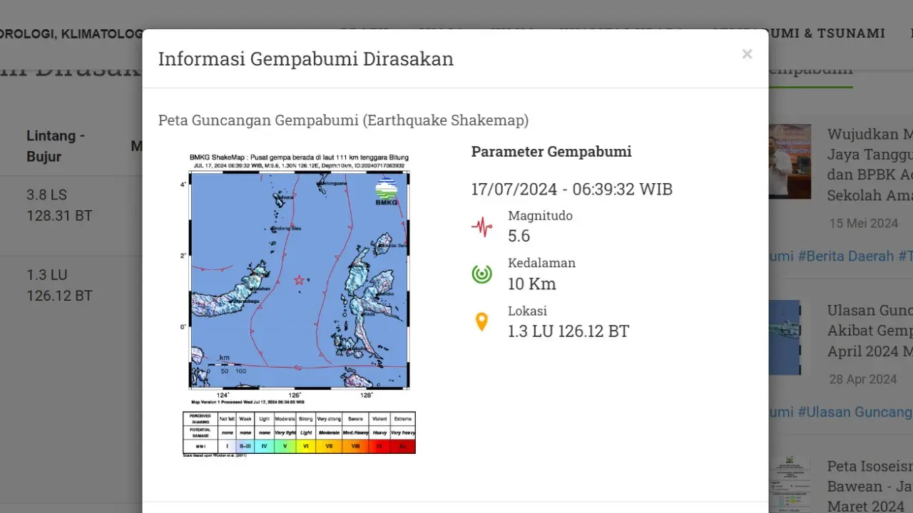Click the red seismograph Magnitudo icon
This screenshot has width=913, height=513.
pos(482,227)
